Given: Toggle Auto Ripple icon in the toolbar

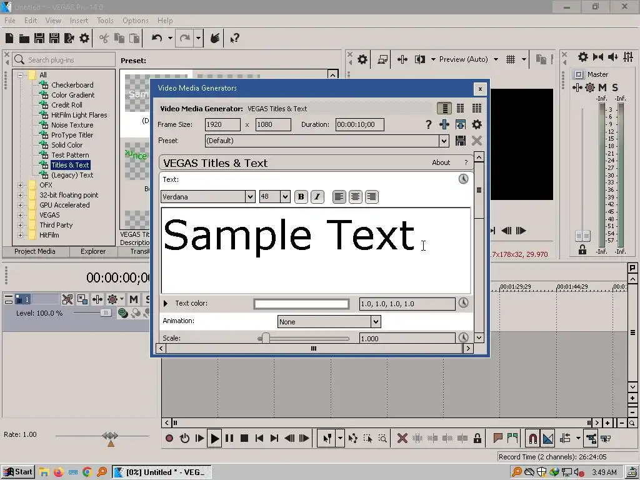Looking at the screenshot, I should 565,438.
